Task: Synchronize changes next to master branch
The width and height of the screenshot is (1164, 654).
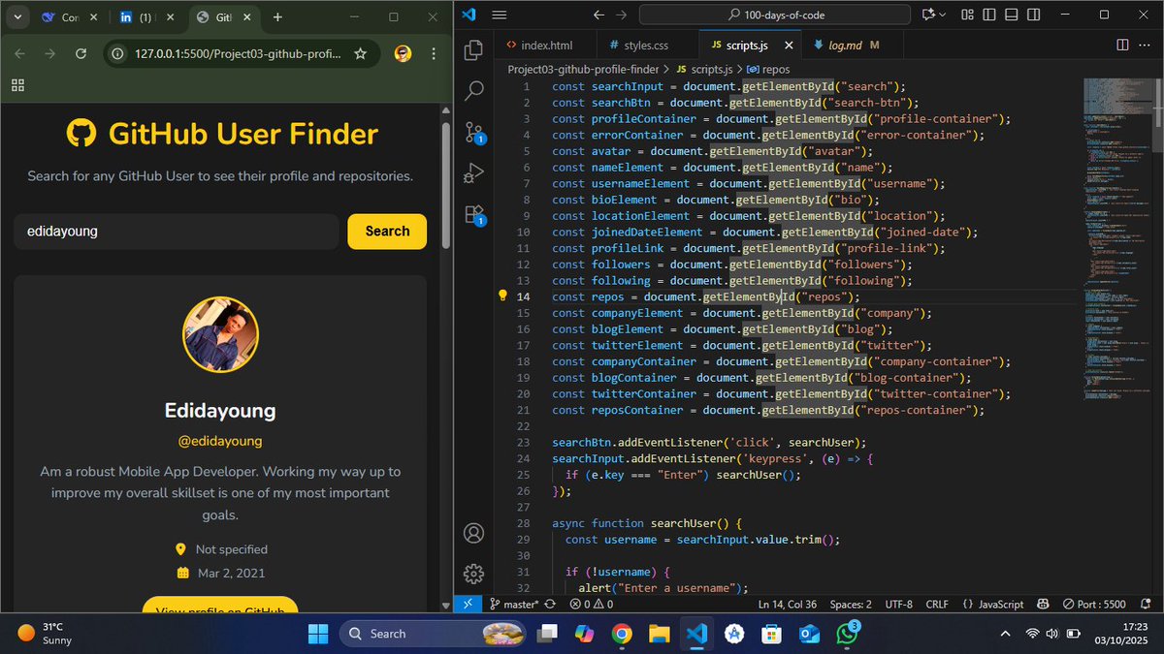Action: [550, 604]
